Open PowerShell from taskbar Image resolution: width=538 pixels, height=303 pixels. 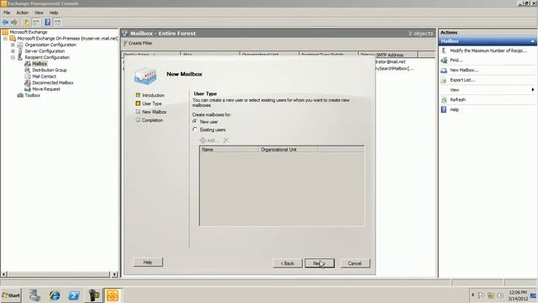pos(74,295)
